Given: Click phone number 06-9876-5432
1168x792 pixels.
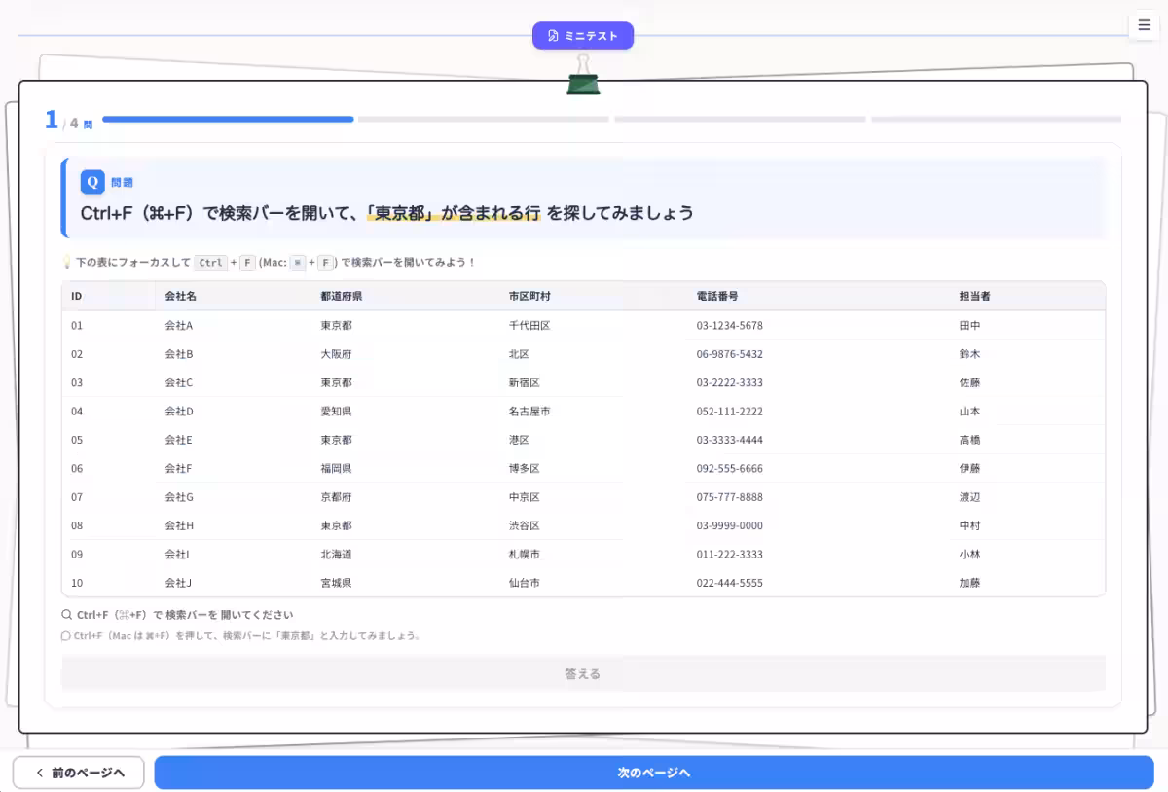Looking at the screenshot, I should click(x=730, y=354).
